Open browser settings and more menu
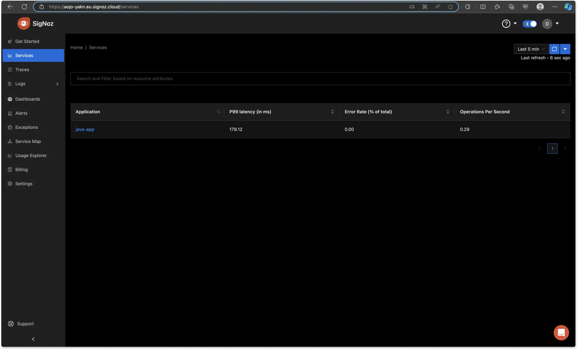Viewport: 578px width, 350px height. pos(555,7)
